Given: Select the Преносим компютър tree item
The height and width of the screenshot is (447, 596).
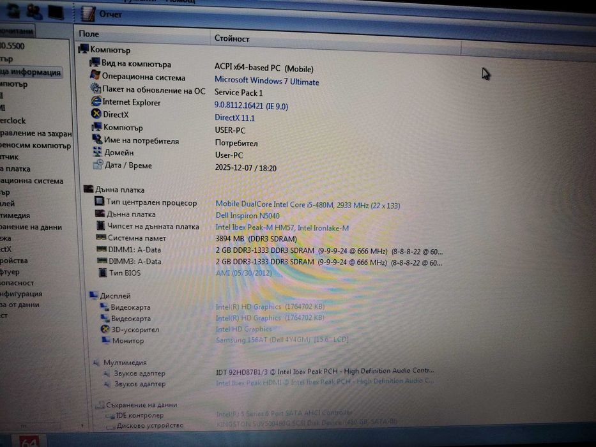Looking at the screenshot, I should point(35,145).
